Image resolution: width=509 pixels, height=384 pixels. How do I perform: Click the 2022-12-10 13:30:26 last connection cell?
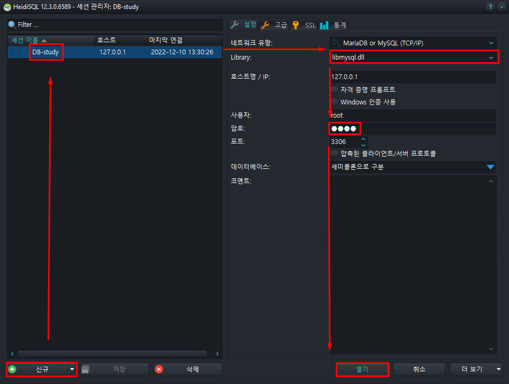click(182, 52)
